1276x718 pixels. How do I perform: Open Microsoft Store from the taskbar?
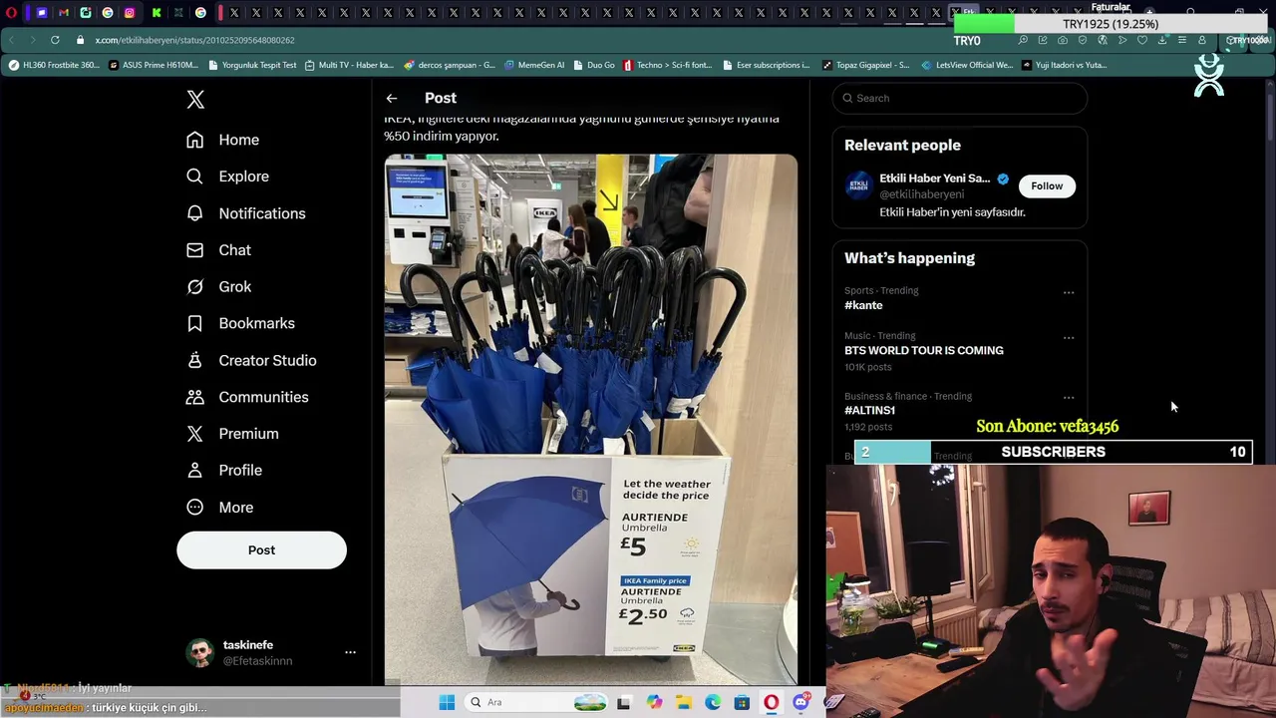pos(742,702)
